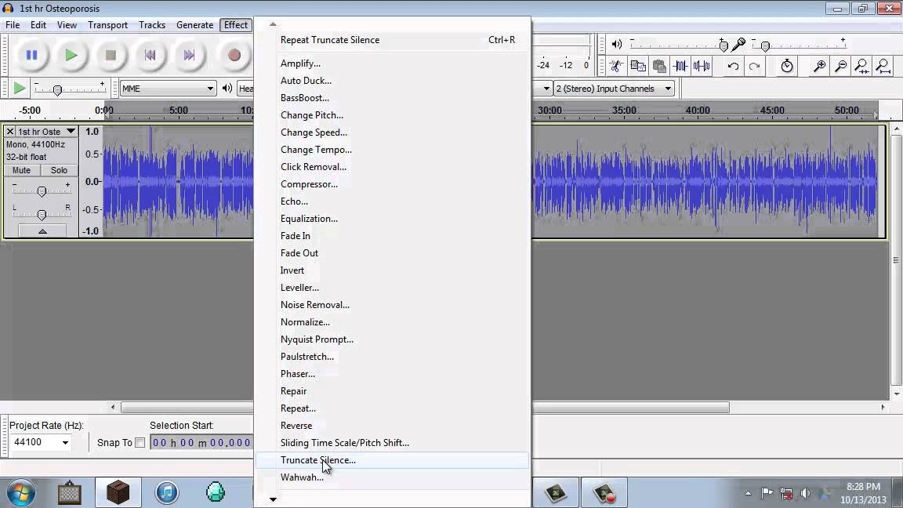Apply Fade Out effect

pyautogui.click(x=392, y=253)
